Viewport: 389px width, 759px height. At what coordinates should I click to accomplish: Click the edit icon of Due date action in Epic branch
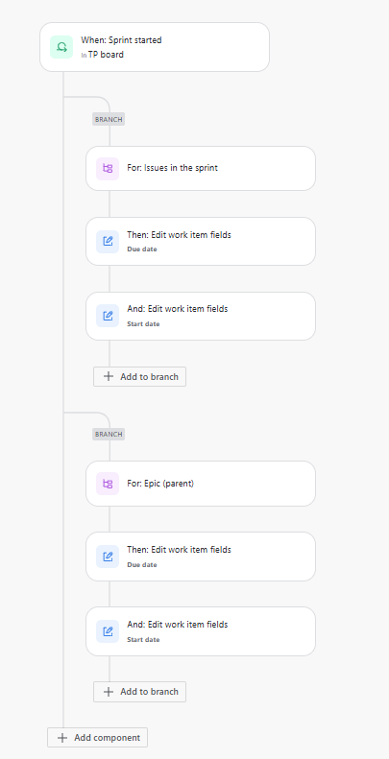click(x=108, y=557)
